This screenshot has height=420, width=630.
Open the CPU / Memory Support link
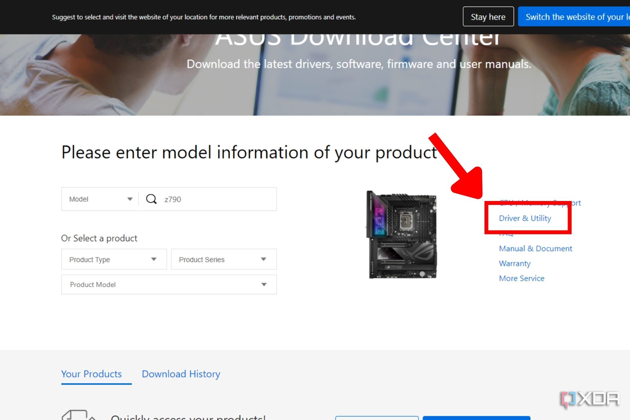point(540,203)
